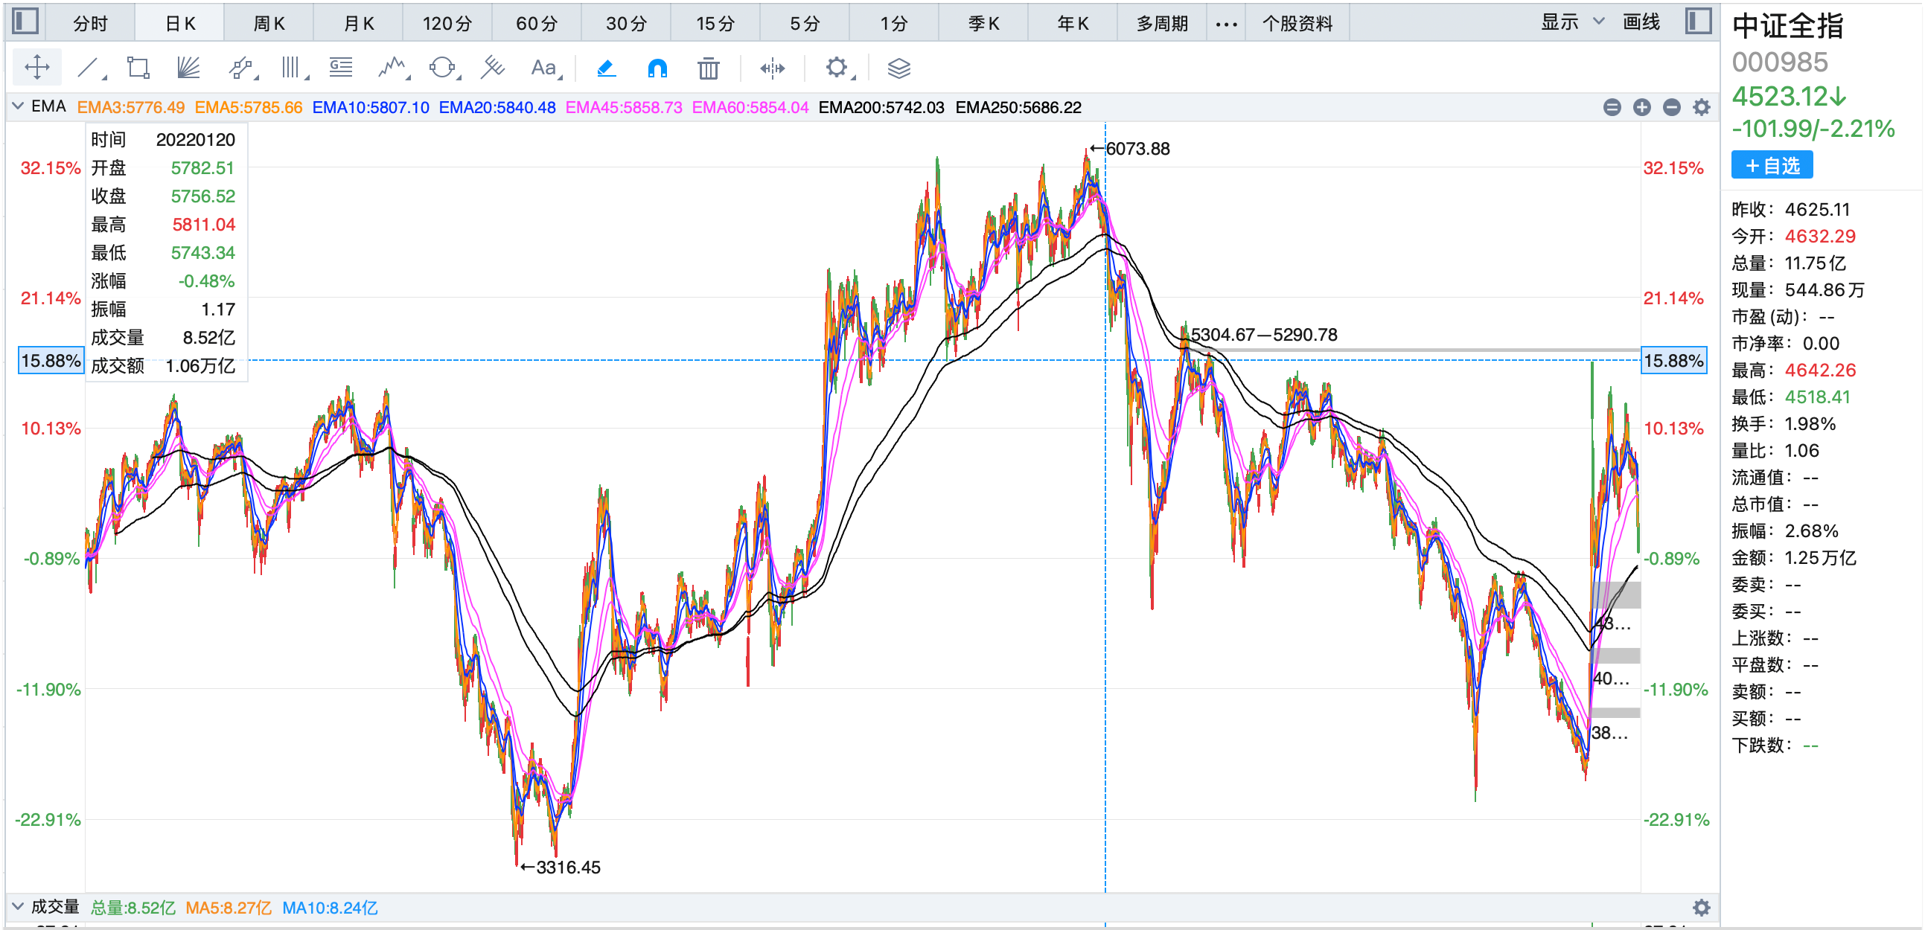Switch to the 60分 tab

pyautogui.click(x=537, y=23)
